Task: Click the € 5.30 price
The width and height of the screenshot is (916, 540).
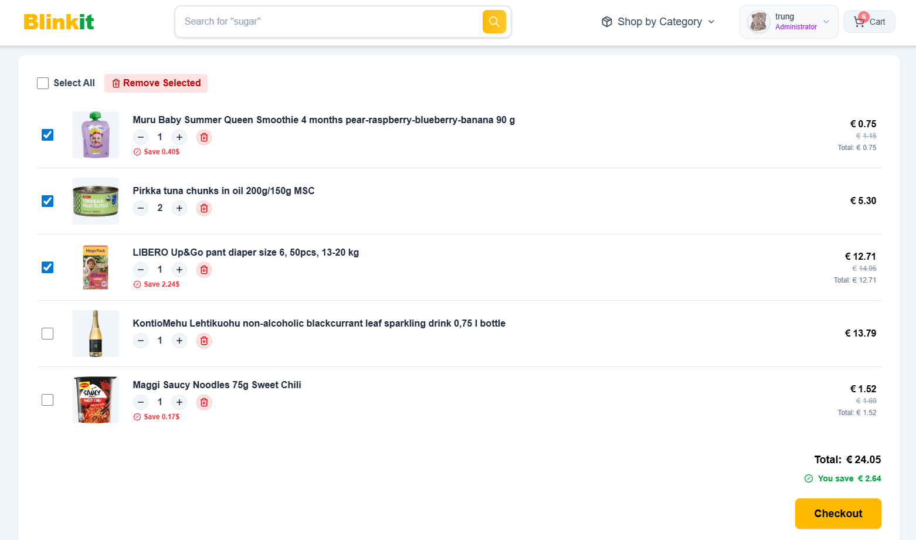Action: tap(863, 201)
